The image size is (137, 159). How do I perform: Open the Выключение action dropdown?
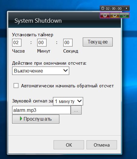[x=41, y=71]
